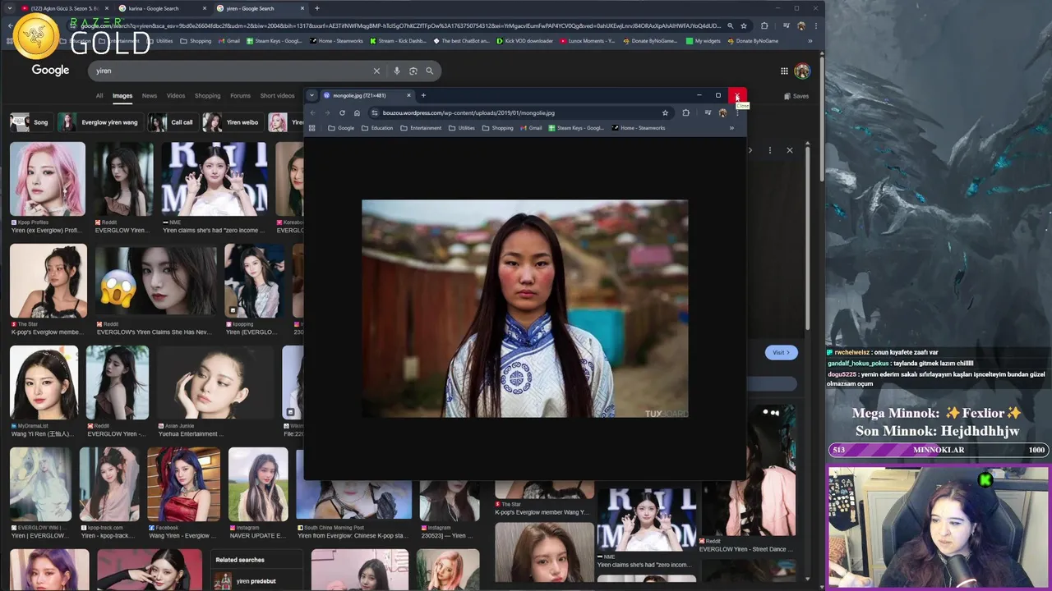Open Gmail bookmark in front window

(x=531, y=128)
